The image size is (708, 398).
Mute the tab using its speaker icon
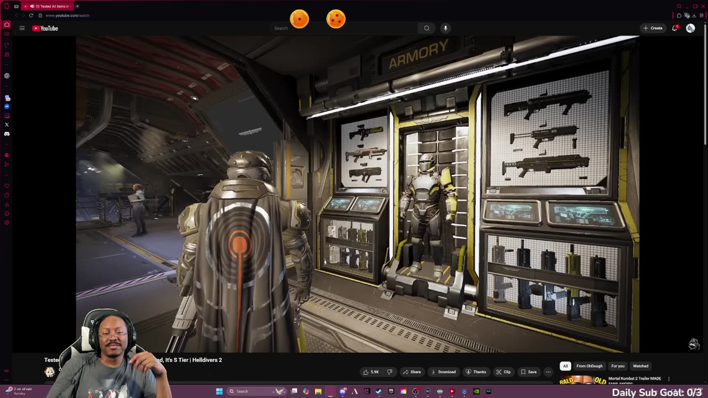[32, 6]
